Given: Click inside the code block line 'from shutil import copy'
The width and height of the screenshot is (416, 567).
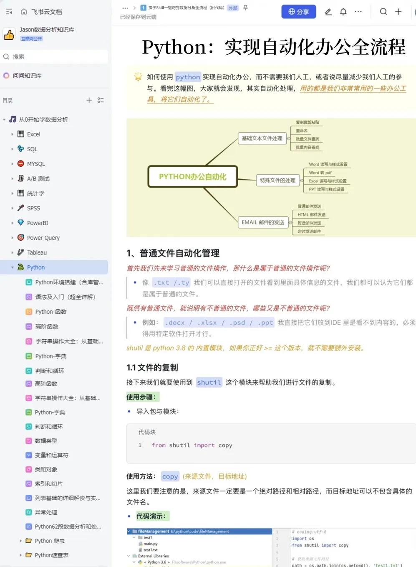Looking at the screenshot, I should point(192,445).
